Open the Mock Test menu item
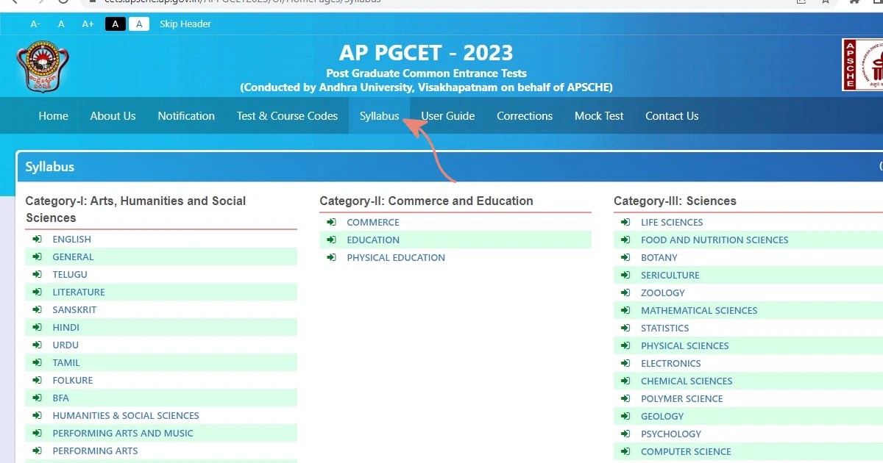 click(599, 116)
